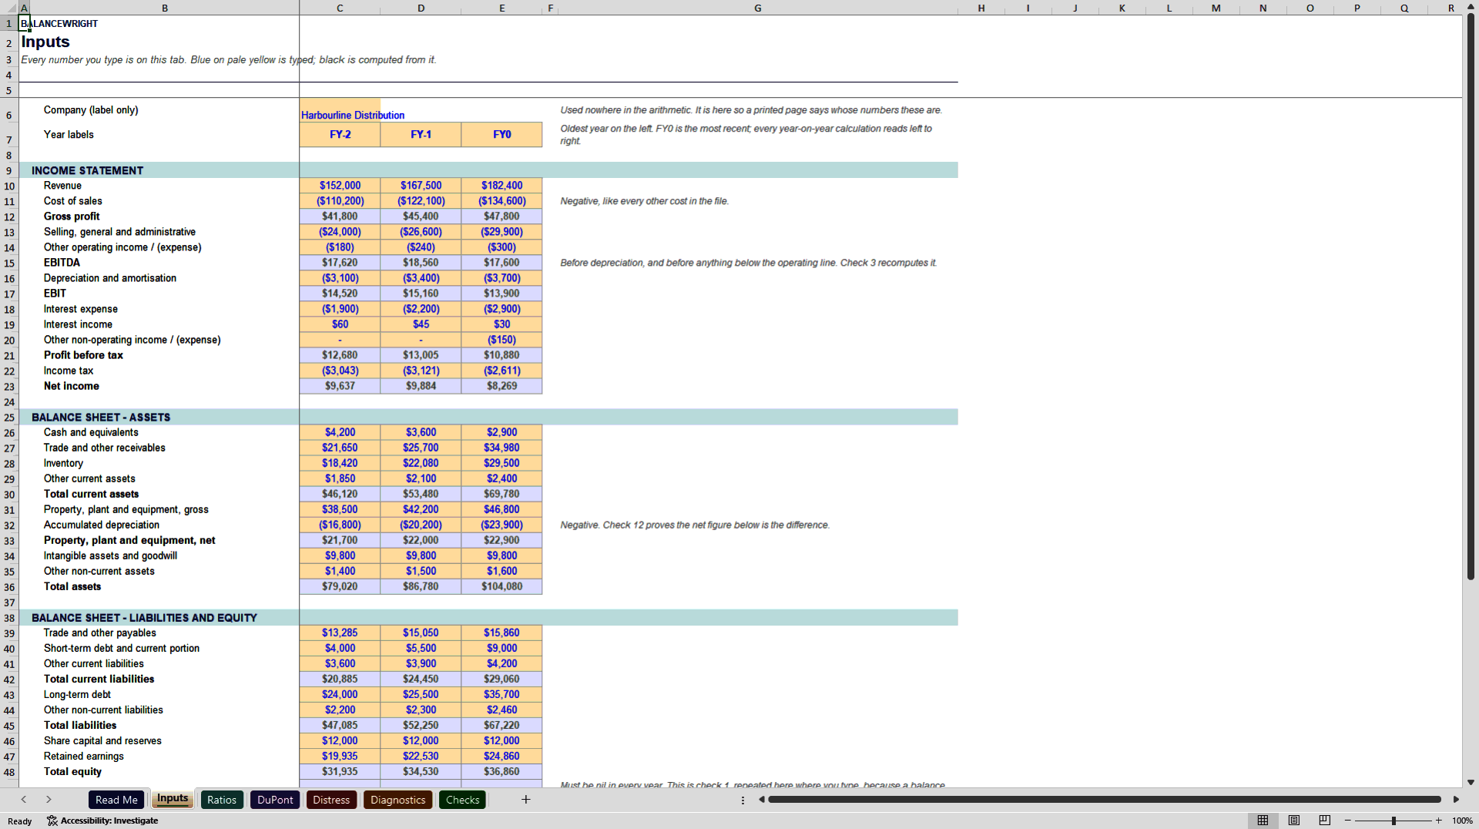Click FY0 revenue $182,400 cell
The width and height of the screenshot is (1479, 829).
(501, 186)
